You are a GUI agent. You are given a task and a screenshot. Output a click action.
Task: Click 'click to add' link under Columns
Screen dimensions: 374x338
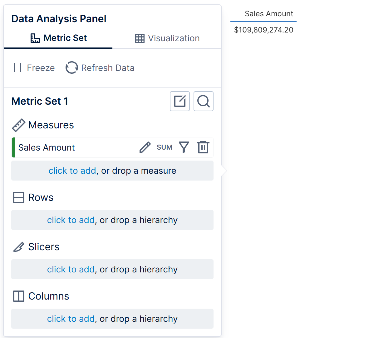71,319
